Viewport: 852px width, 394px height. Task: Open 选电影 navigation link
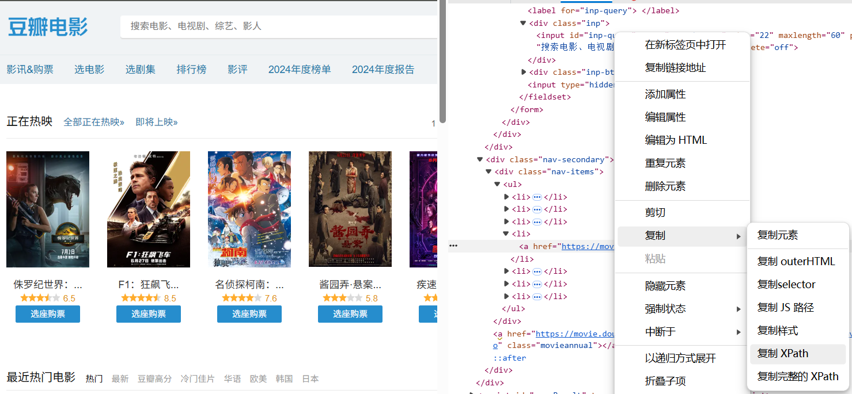pyautogui.click(x=89, y=70)
